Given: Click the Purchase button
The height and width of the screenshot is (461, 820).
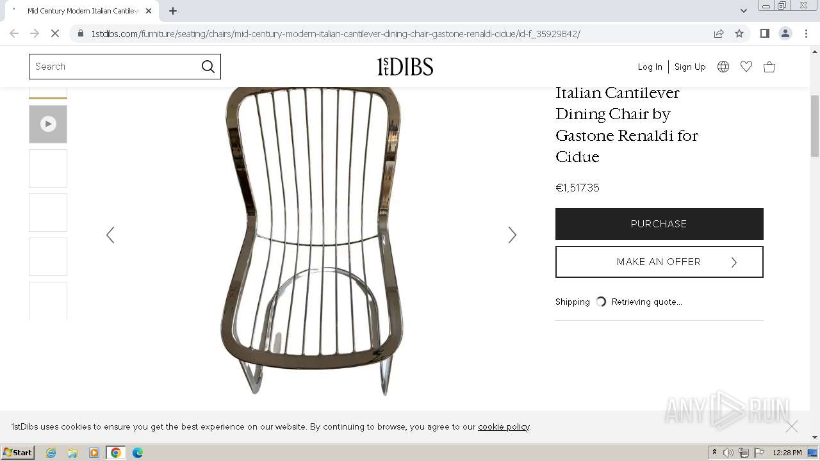Looking at the screenshot, I should pyautogui.click(x=659, y=224).
